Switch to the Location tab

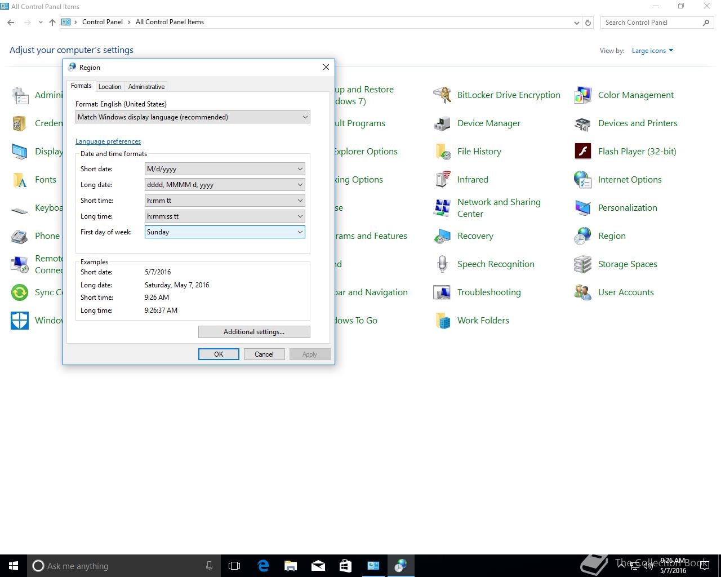(110, 87)
